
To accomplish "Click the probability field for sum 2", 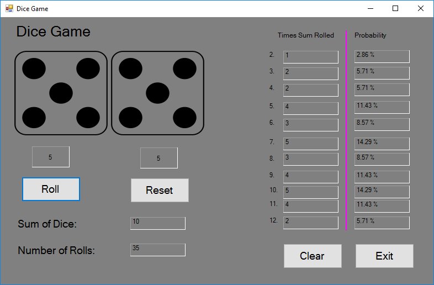I will coord(382,56).
